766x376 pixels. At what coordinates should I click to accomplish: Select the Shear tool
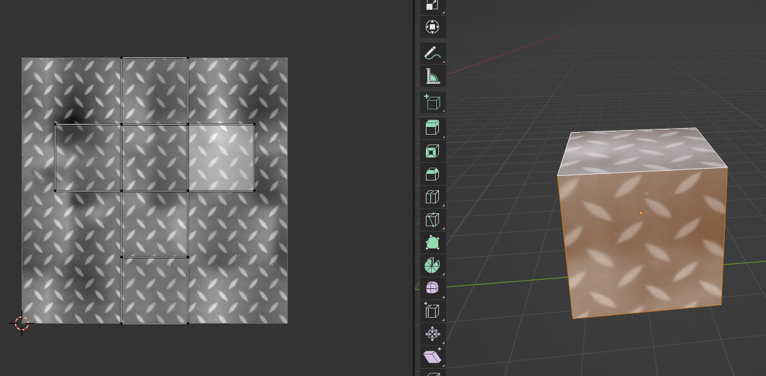pos(433,356)
